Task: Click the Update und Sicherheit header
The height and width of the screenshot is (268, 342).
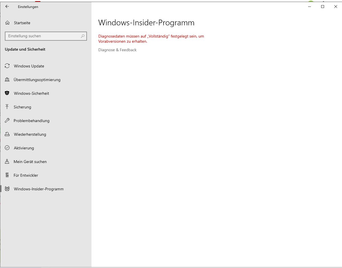Action: 25,49
